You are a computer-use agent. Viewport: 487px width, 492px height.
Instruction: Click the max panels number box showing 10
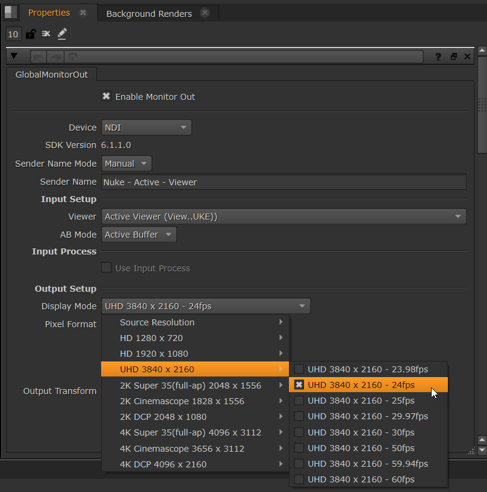click(x=13, y=34)
